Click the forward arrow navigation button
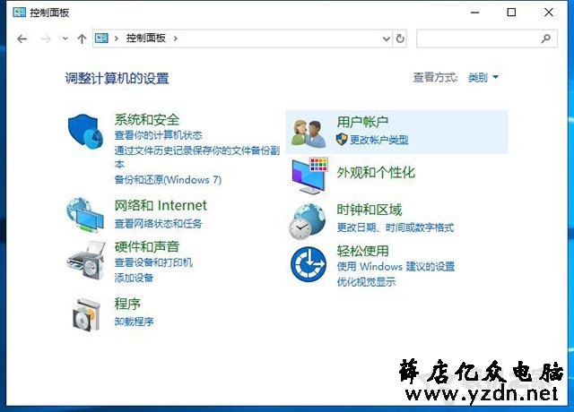Viewport: 574px width, 412px height. [x=46, y=39]
